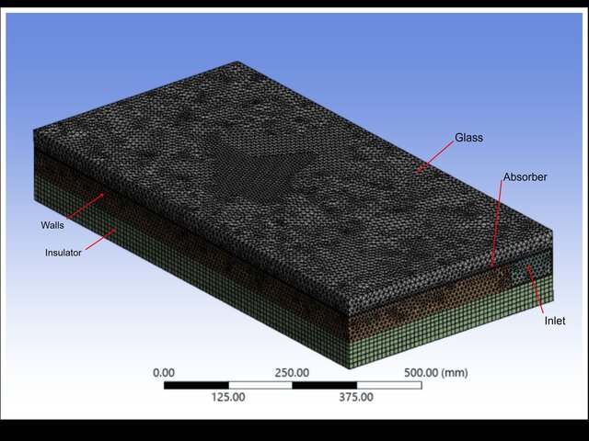Click the 250.00 scale value
The height and width of the screenshot is (441, 589).
coord(292,373)
